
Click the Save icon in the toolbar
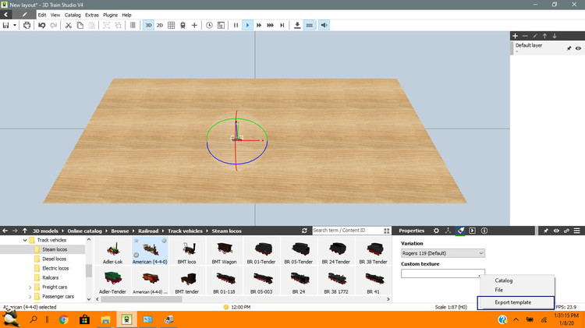(6, 26)
